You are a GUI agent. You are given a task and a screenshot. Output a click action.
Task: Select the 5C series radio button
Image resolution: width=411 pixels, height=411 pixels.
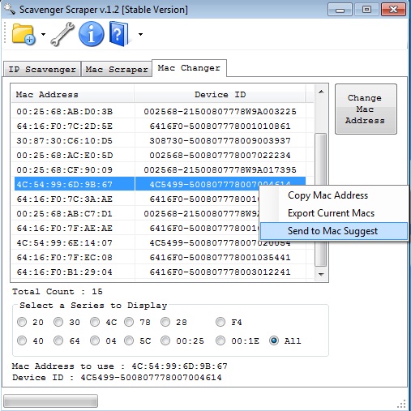[x=129, y=340]
